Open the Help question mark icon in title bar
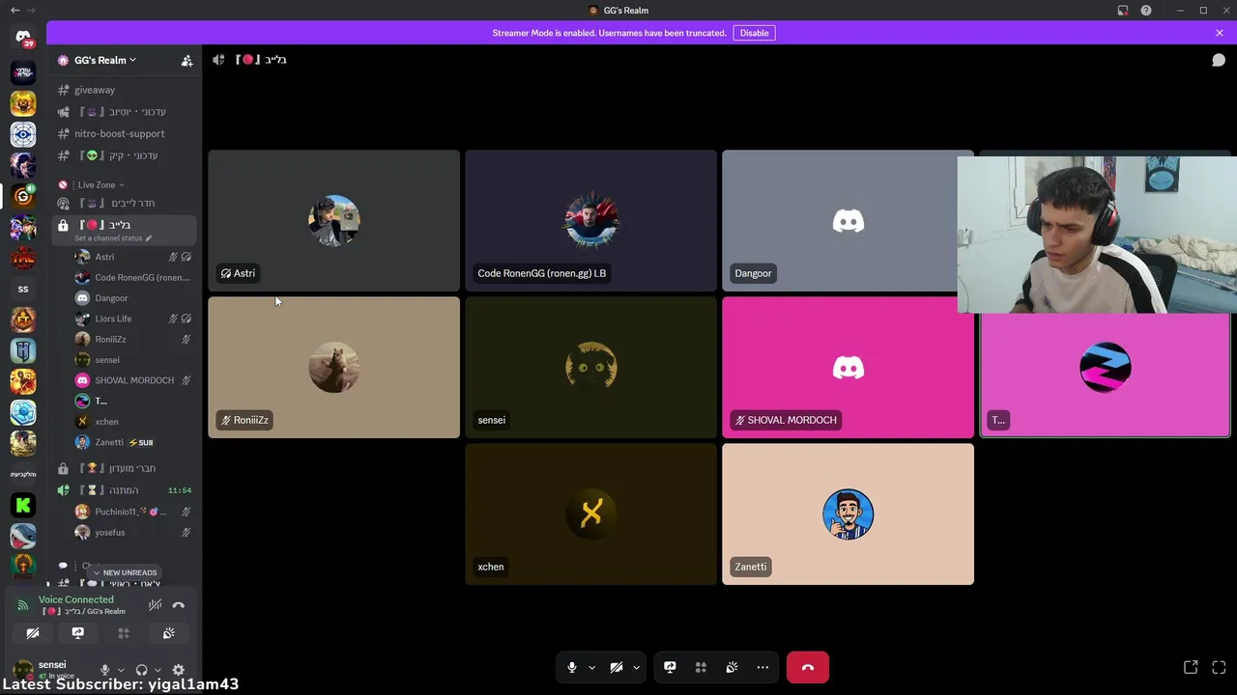The height and width of the screenshot is (695, 1237). (1146, 11)
